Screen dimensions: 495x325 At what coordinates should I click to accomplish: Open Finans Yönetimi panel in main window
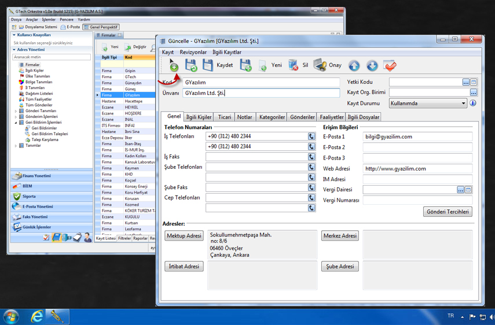click(x=52, y=176)
